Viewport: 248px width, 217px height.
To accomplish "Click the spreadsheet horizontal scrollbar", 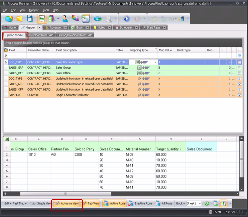I will click(100, 193).
